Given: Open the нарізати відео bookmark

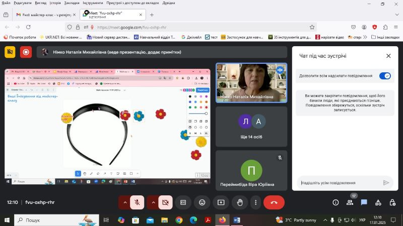Looking at the screenshot, I should coord(329,37).
